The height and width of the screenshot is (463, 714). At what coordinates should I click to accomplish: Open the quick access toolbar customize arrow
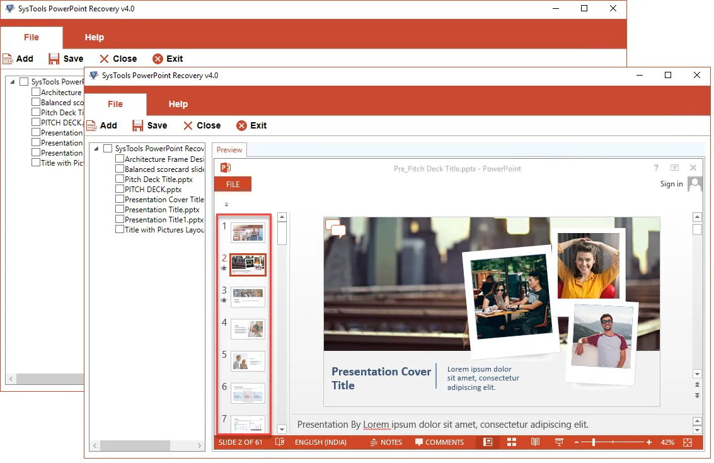click(x=226, y=204)
